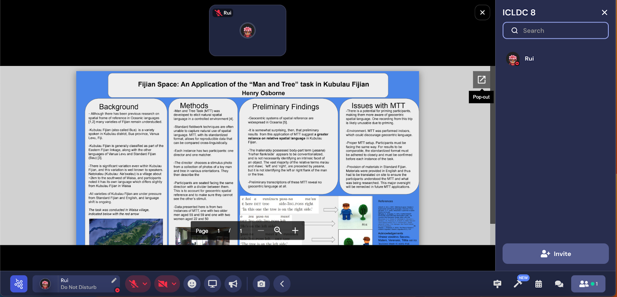Image resolution: width=617 pixels, height=297 pixels.
Task: Click the Issues with MTT heading
Action: pyautogui.click(x=378, y=106)
